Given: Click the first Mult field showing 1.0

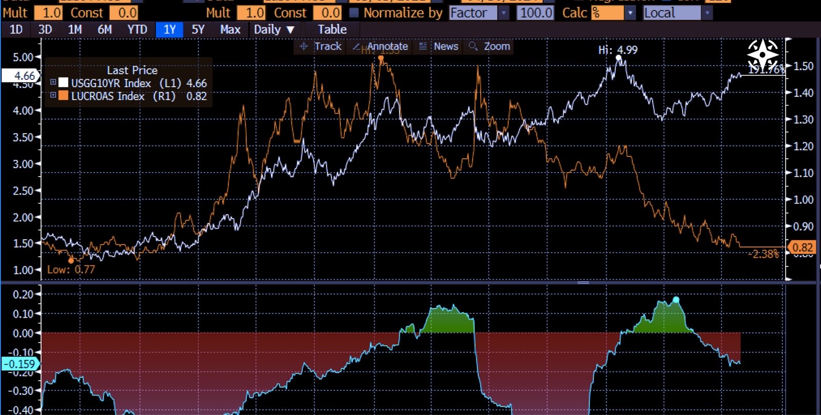Looking at the screenshot, I should [48, 13].
